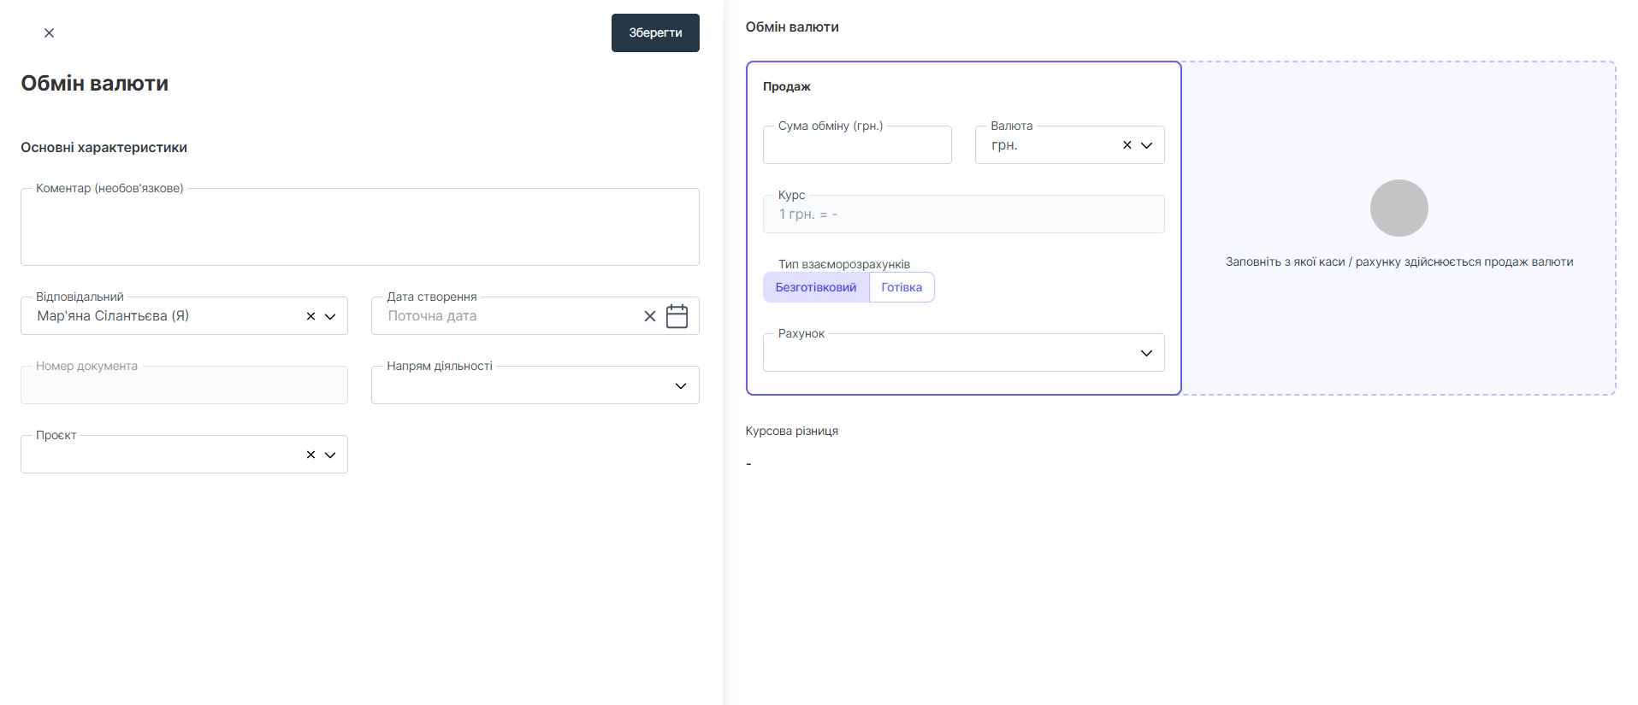Open the Проєкт dropdown list
Viewport: 1638px width, 705px height.
pyautogui.click(x=330, y=455)
